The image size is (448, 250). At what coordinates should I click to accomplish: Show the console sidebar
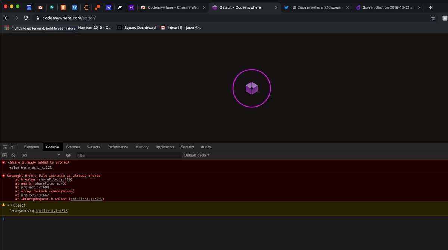[x=5, y=155]
